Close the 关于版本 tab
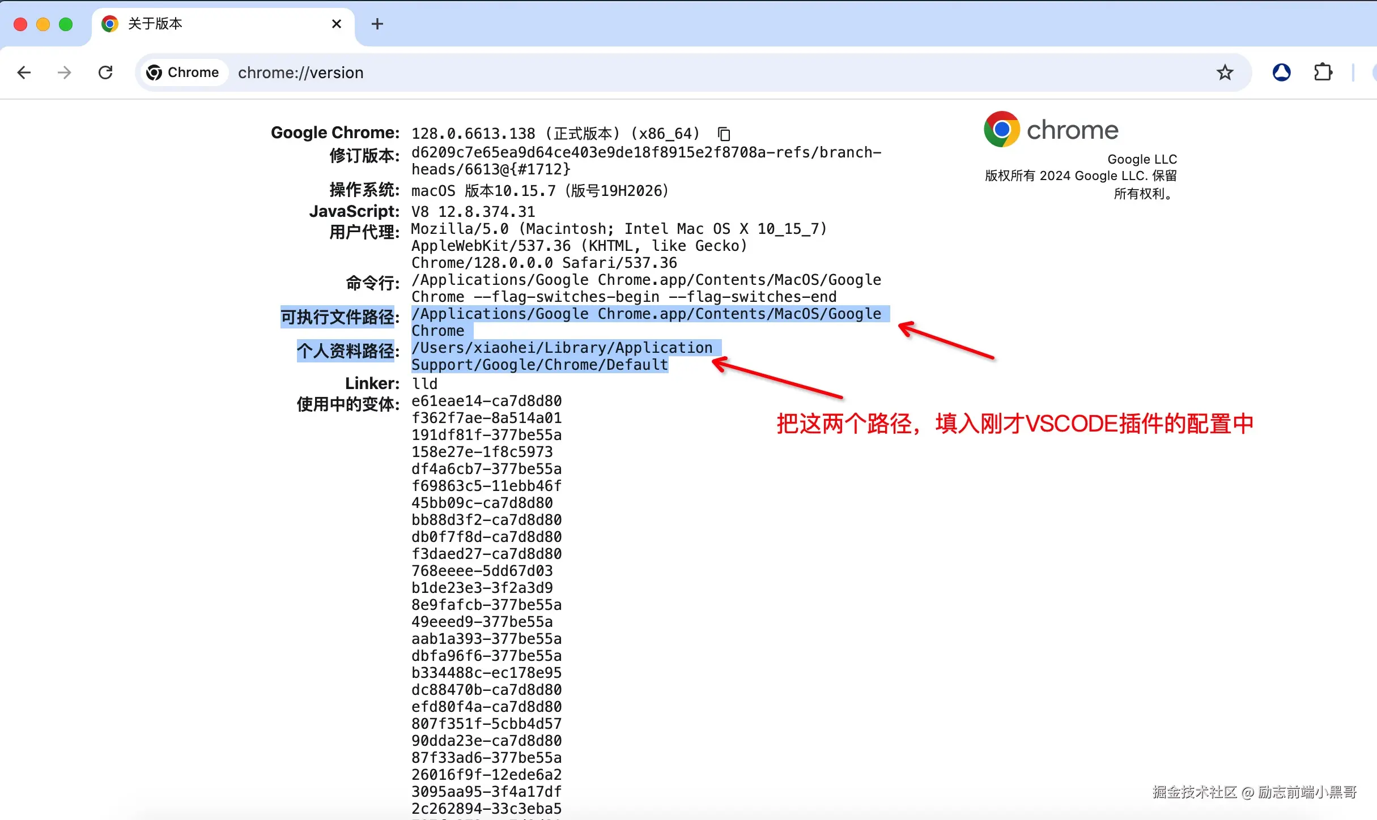Screen dimensions: 1377x820 pos(337,24)
